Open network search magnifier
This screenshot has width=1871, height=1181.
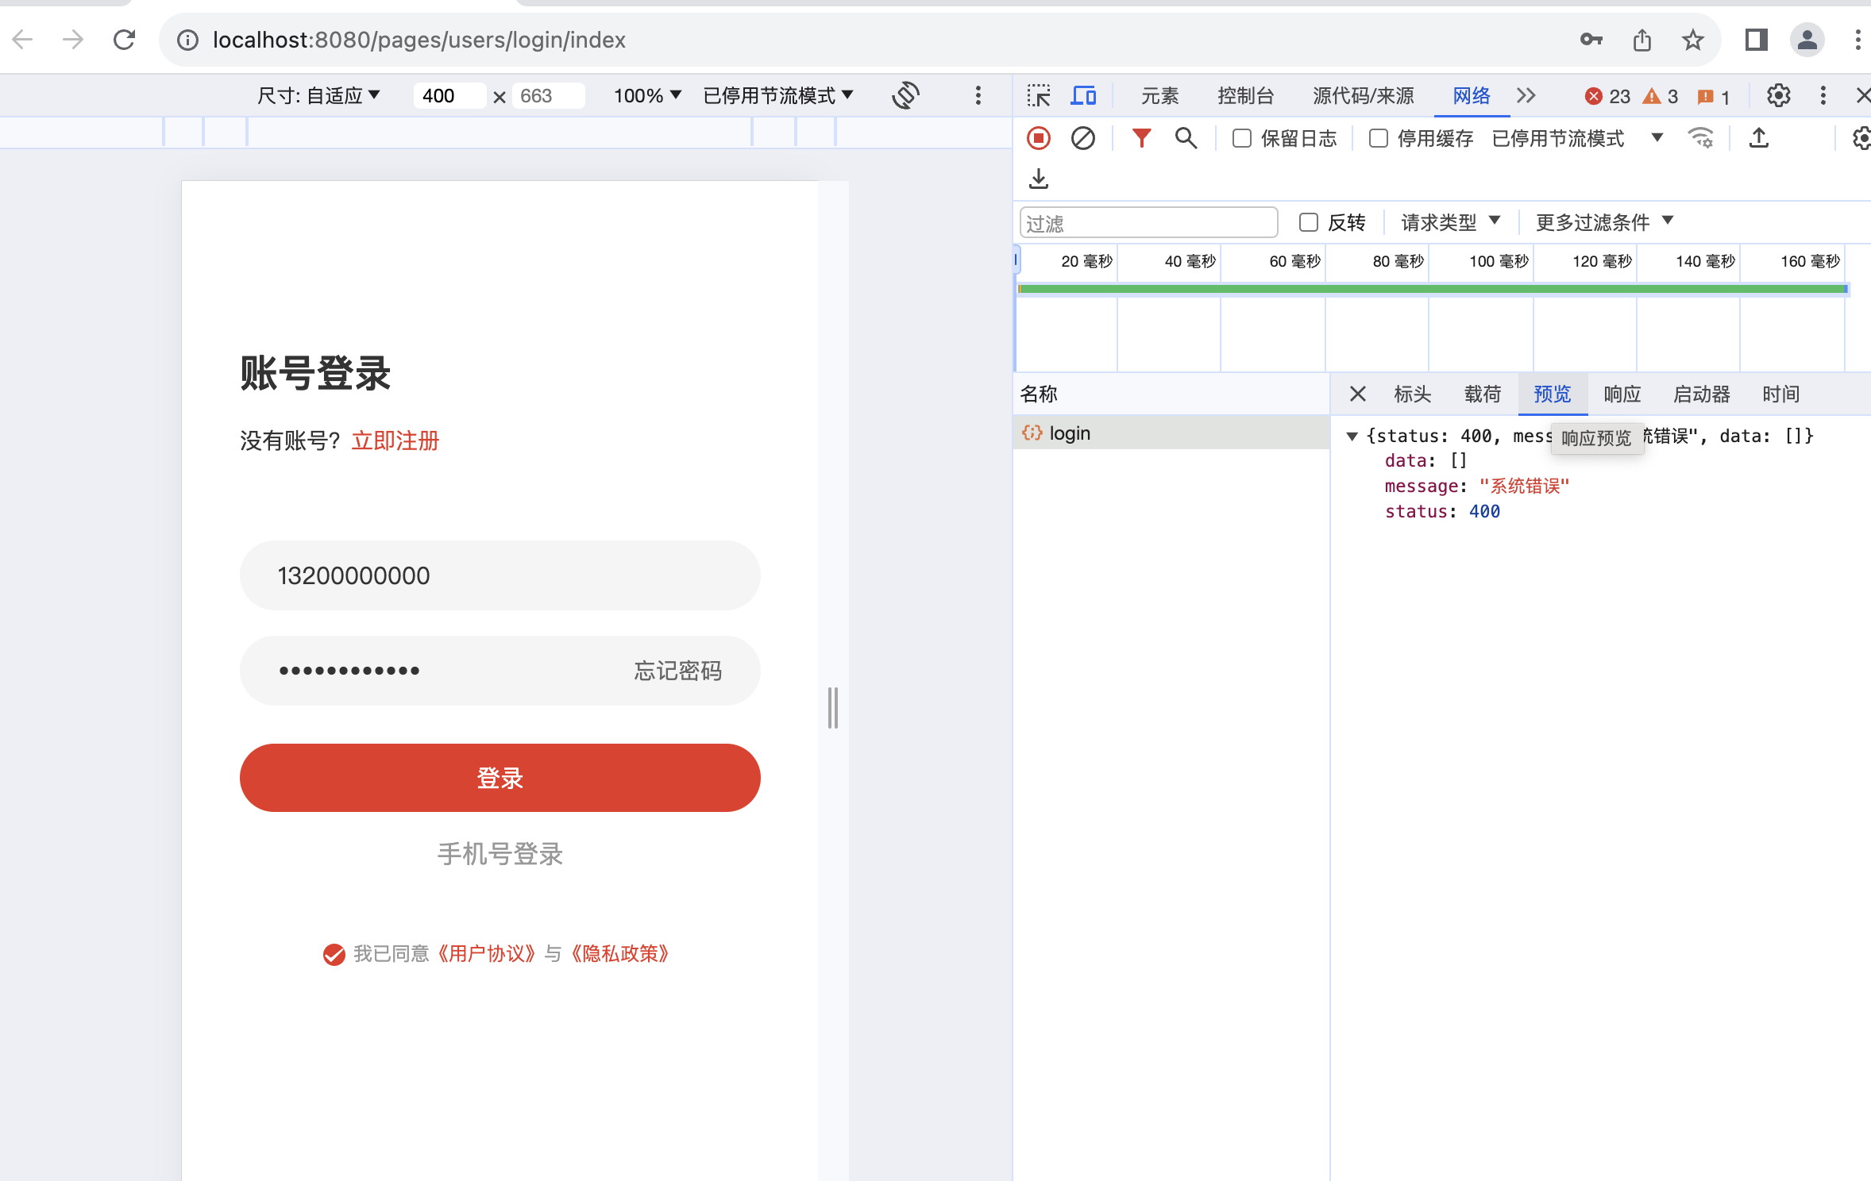pyautogui.click(x=1186, y=139)
